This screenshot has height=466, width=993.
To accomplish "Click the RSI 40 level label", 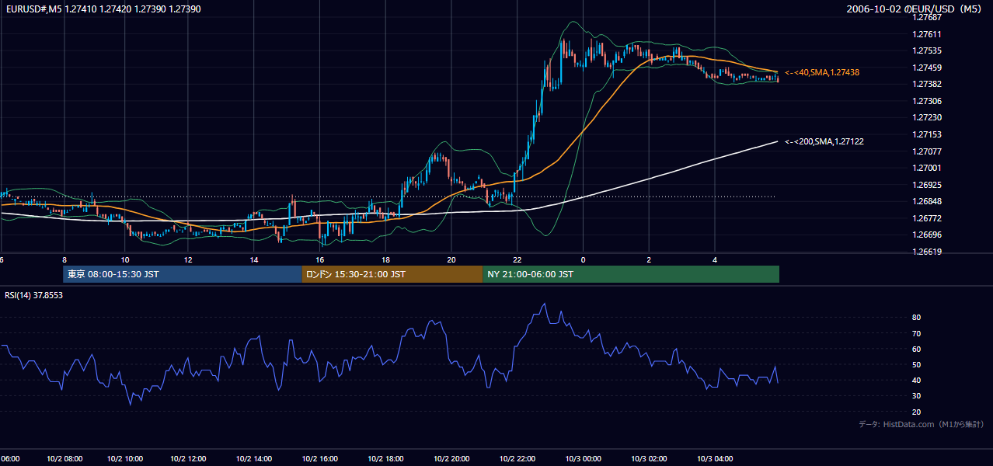I will (916, 380).
